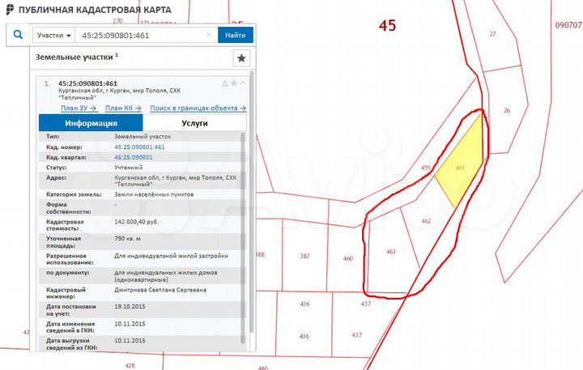Click the small star icon on result 461
The width and height of the screenshot is (583, 370).
coord(234,83)
